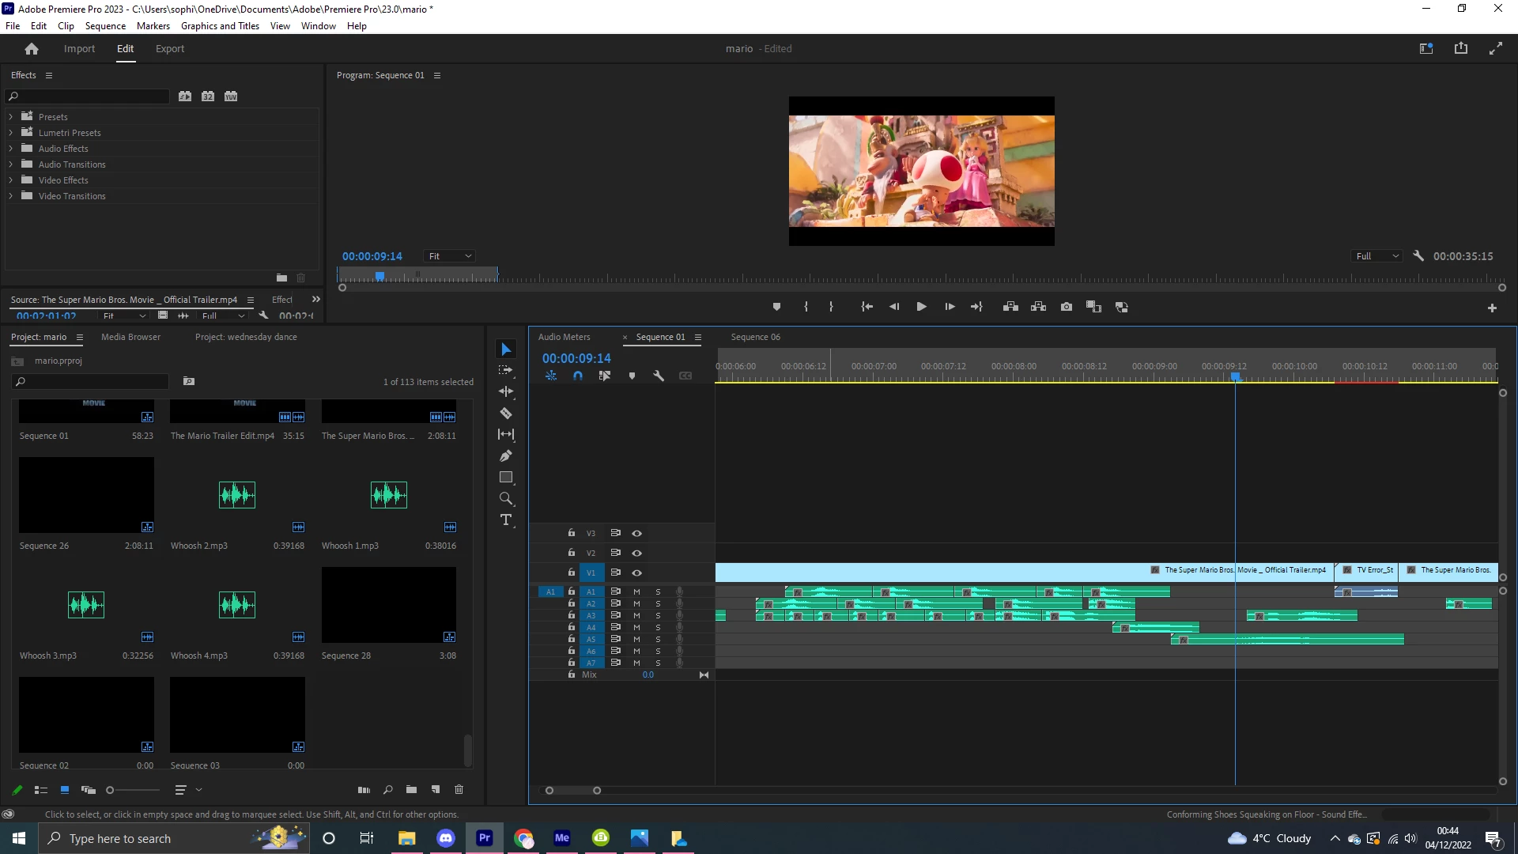
Task: Play the program monitor sequence
Action: 921,307
